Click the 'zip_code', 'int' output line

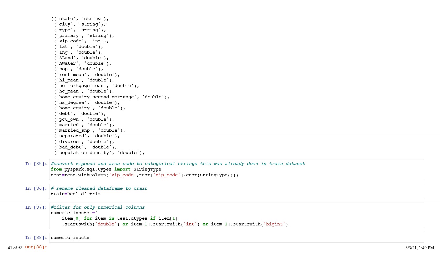tap(81, 41)
